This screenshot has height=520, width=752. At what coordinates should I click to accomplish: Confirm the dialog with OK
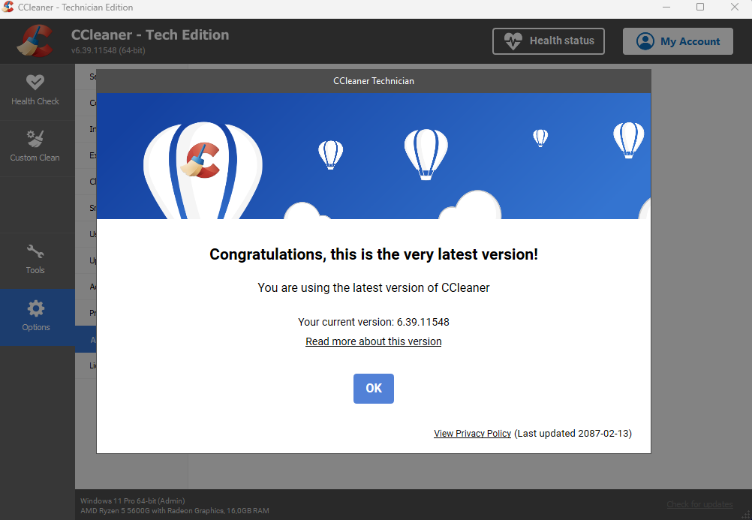click(374, 389)
